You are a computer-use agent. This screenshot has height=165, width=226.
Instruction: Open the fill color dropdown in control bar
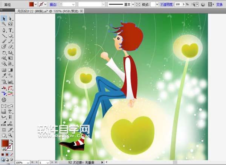click(x=37, y=4)
